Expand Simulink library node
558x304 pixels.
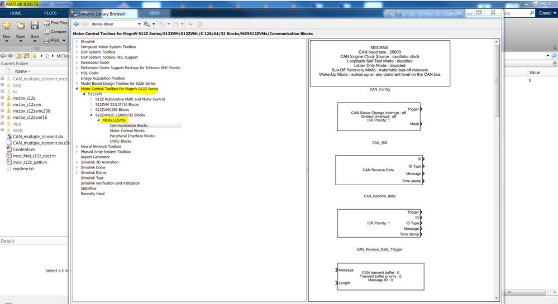click(77, 42)
